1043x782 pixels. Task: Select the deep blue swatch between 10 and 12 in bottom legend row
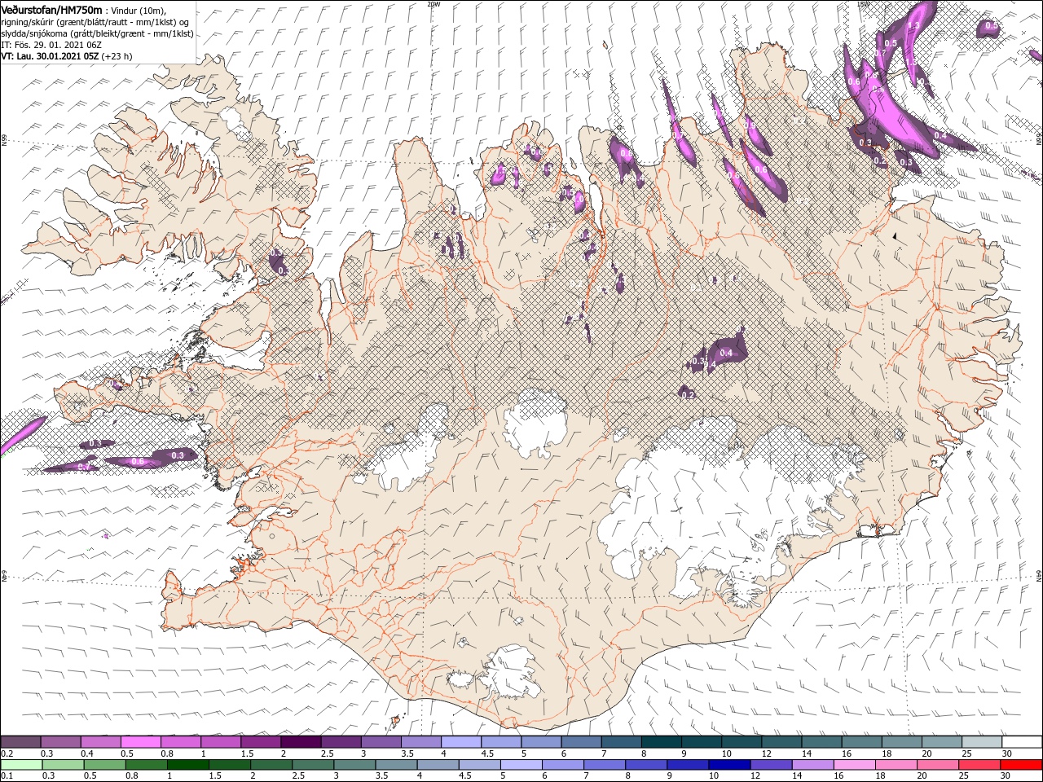729,765
